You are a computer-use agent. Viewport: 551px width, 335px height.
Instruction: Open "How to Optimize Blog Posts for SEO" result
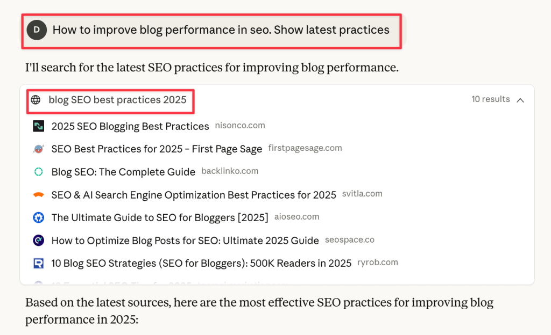(x=185, y=241)
